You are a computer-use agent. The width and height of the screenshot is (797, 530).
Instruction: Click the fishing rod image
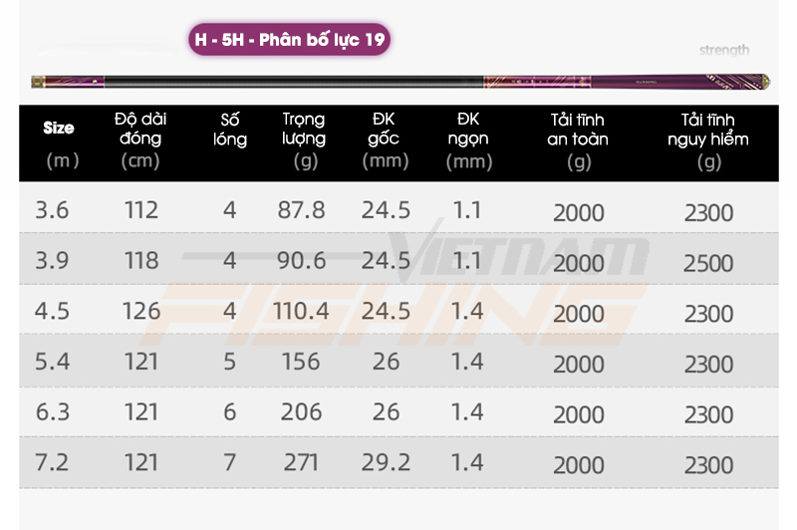coord(400,82)
